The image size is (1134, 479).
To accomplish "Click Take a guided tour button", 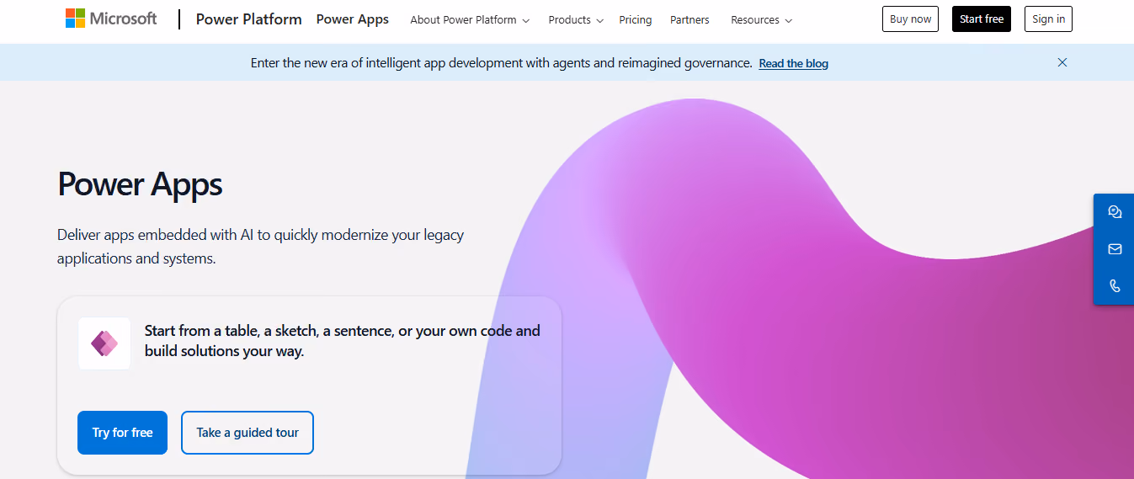I will pyautogui.click(x=248, y=433).
